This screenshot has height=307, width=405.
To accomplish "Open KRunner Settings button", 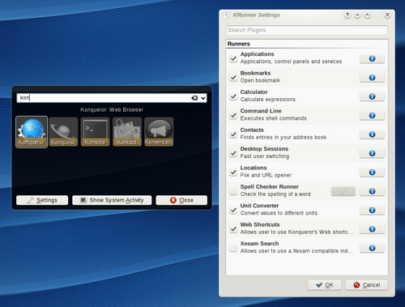I will [x=42, y=200].
